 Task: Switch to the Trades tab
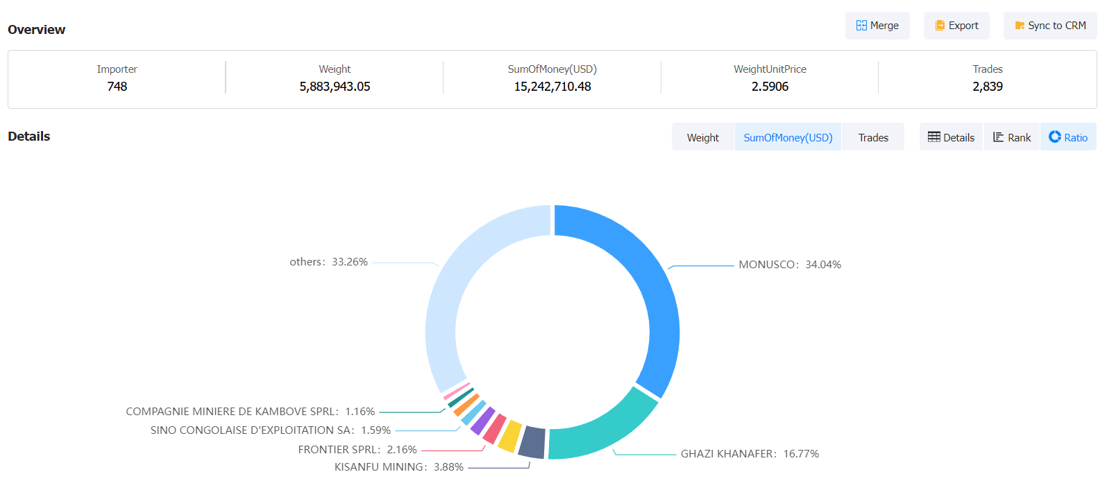[873, 137]
